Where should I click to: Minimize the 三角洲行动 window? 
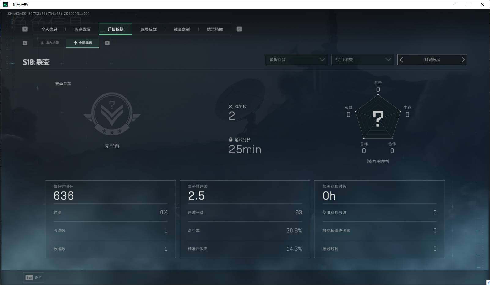[x=455, y=5]
